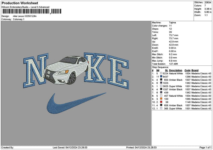213x150 pixels.
Task: Select the 'Colorway 1' value
Action: pos(18,19)
